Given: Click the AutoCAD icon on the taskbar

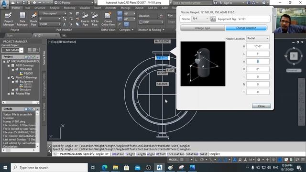Looking at the screenshot, I should coord(159,168).
